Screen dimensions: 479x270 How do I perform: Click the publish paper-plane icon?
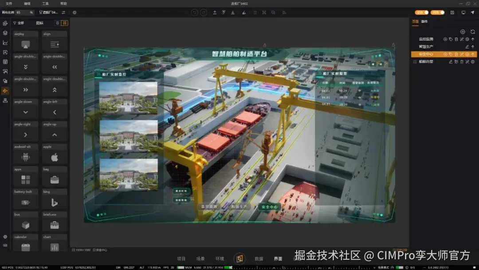click(473, 12)
